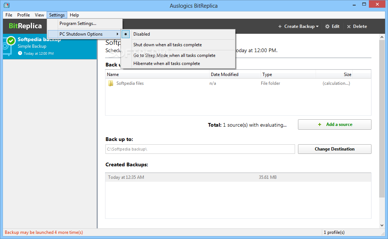388x239 pixels.
Task: Choose Go to Sleep Mode when all tasks complete
Action: point(178,55)
